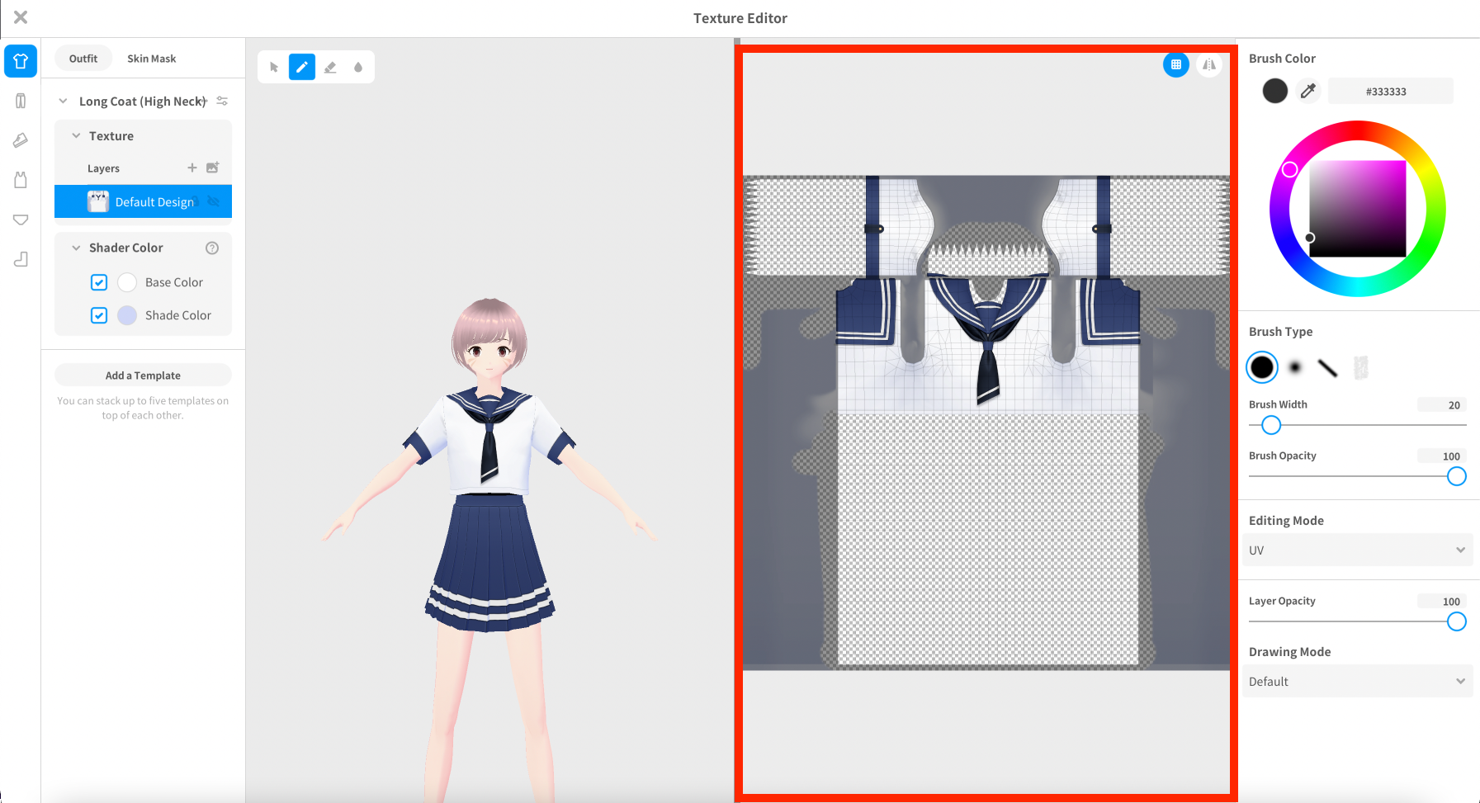Image resolution: width=1480 pixels, height=803 pixels.
Task: Open the Editing Mode UV dropdown
Action: (1357, 550)
